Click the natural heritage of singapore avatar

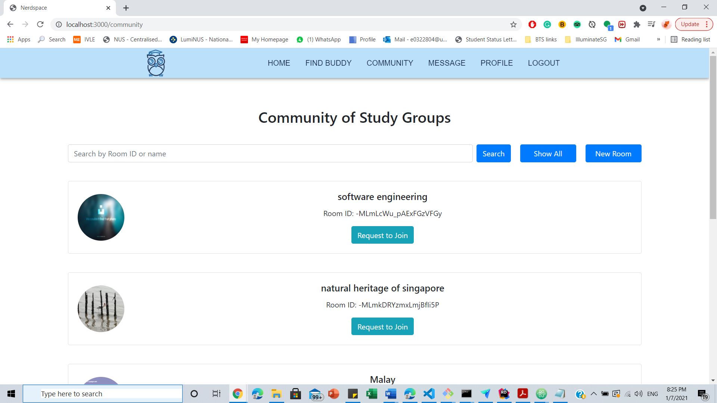pyautogui.click(x=101, y=309)
